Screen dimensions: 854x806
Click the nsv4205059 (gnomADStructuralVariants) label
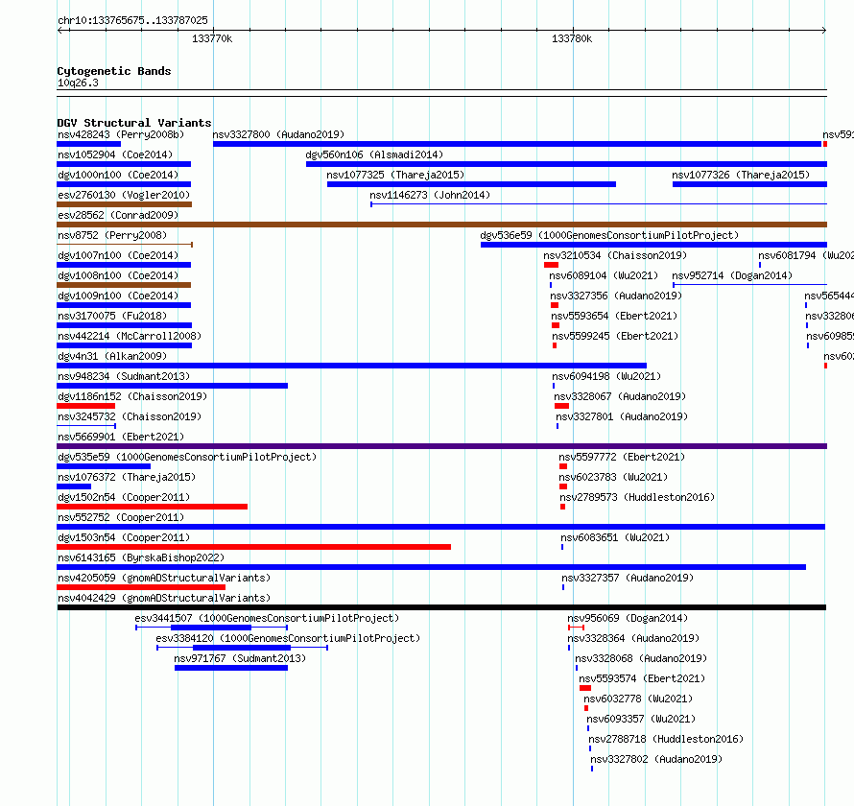click(x=164, y=578)
